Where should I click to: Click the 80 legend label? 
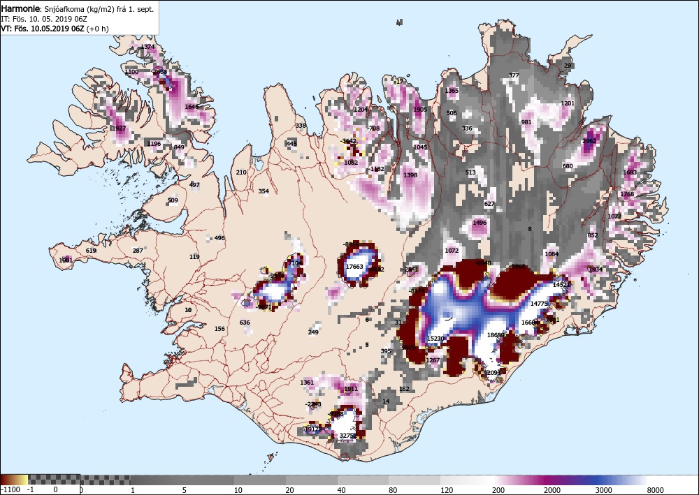point(393,489)
